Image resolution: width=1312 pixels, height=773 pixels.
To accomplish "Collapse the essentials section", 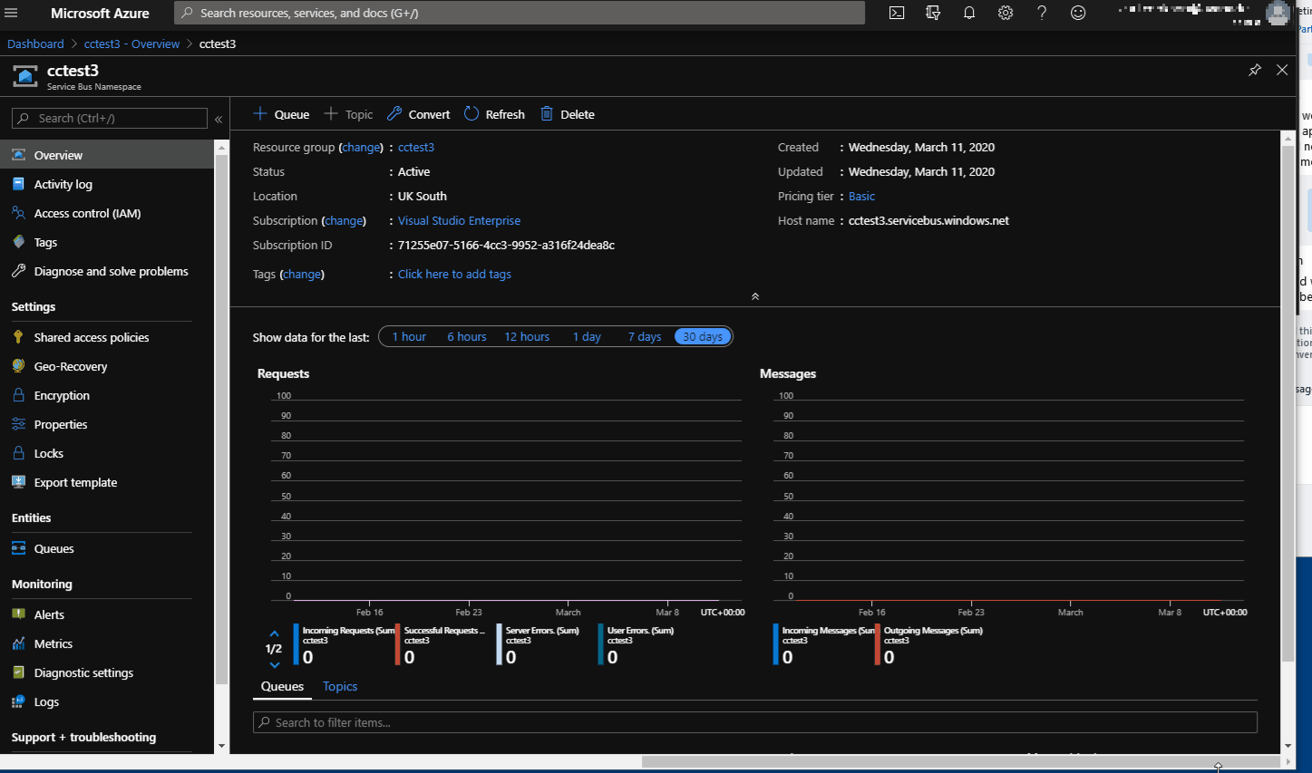I will pyautogui.click(x=755, y=296).
